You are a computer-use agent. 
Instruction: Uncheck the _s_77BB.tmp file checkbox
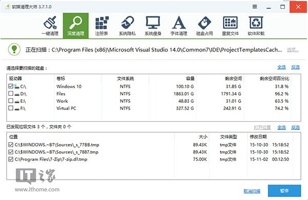pos(11,145)
